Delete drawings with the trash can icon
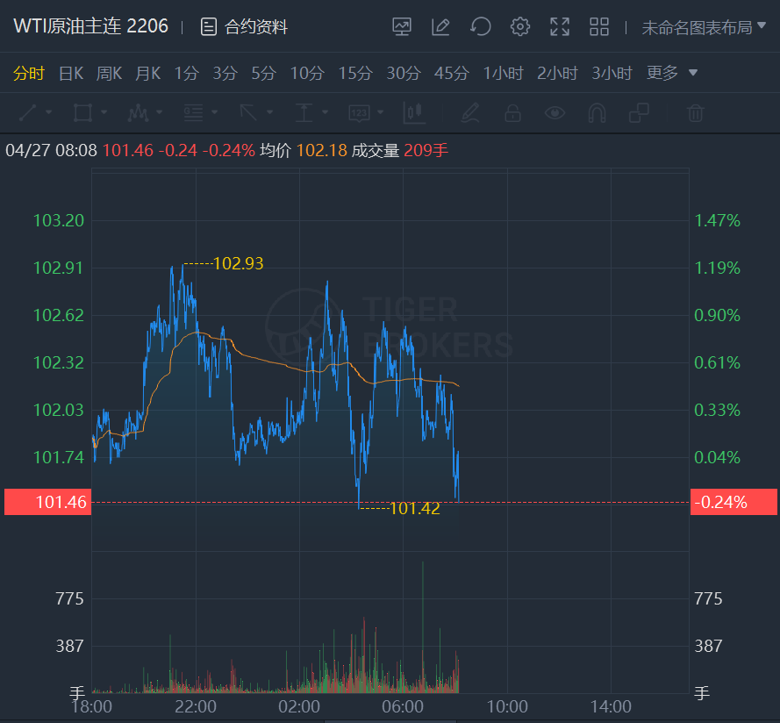 [x=696, y=113]
